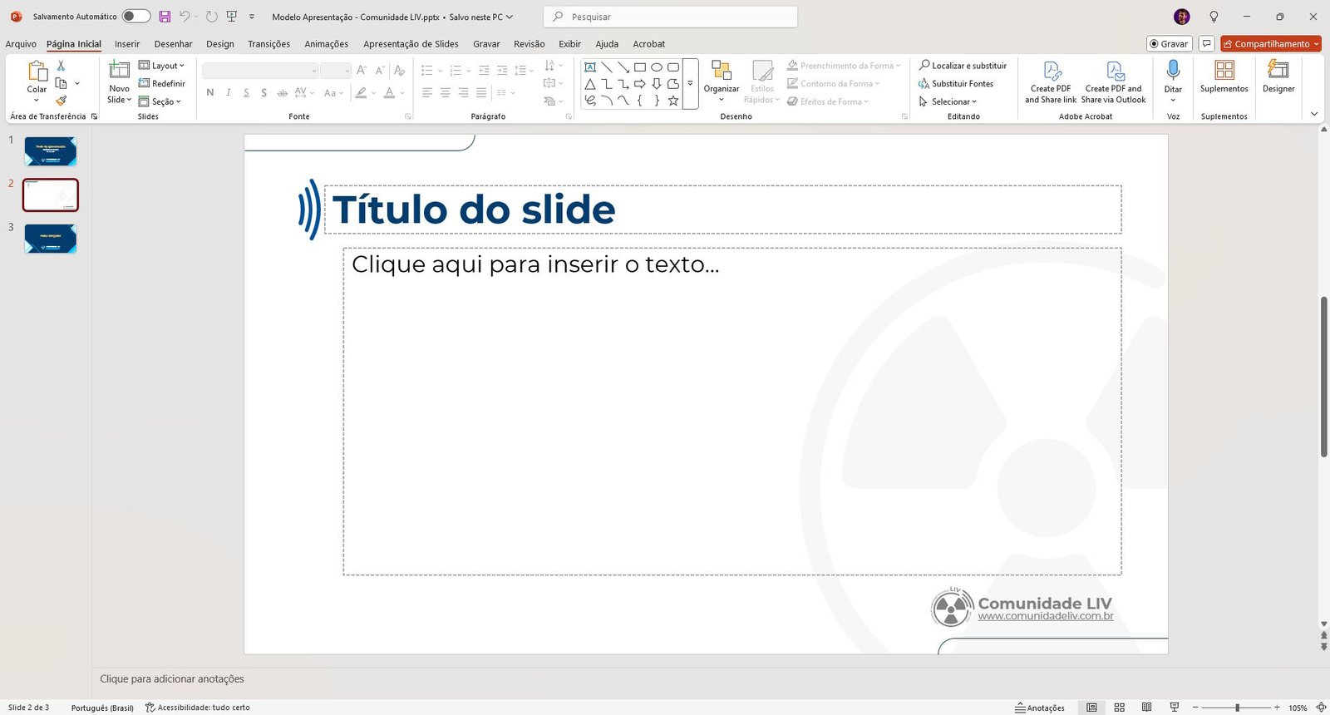This screenshot has width=1330, height=715.
Task: Select the right arrow shape
Action: (x=640, y=84)
